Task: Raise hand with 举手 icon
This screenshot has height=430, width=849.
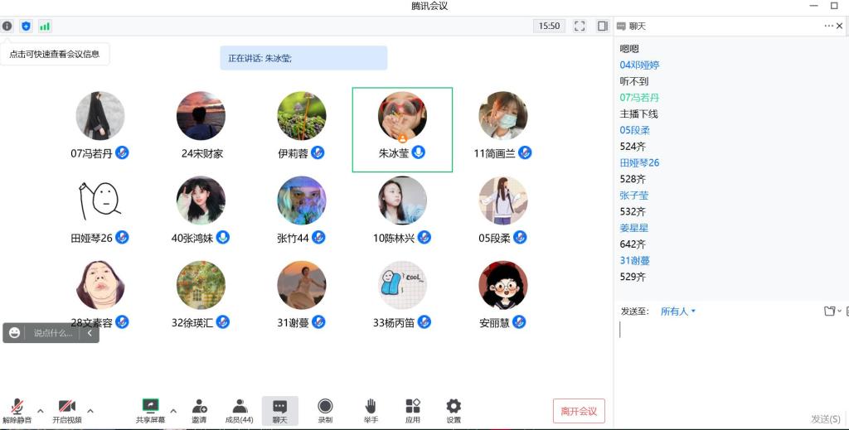Action: (x=371, y=410)
